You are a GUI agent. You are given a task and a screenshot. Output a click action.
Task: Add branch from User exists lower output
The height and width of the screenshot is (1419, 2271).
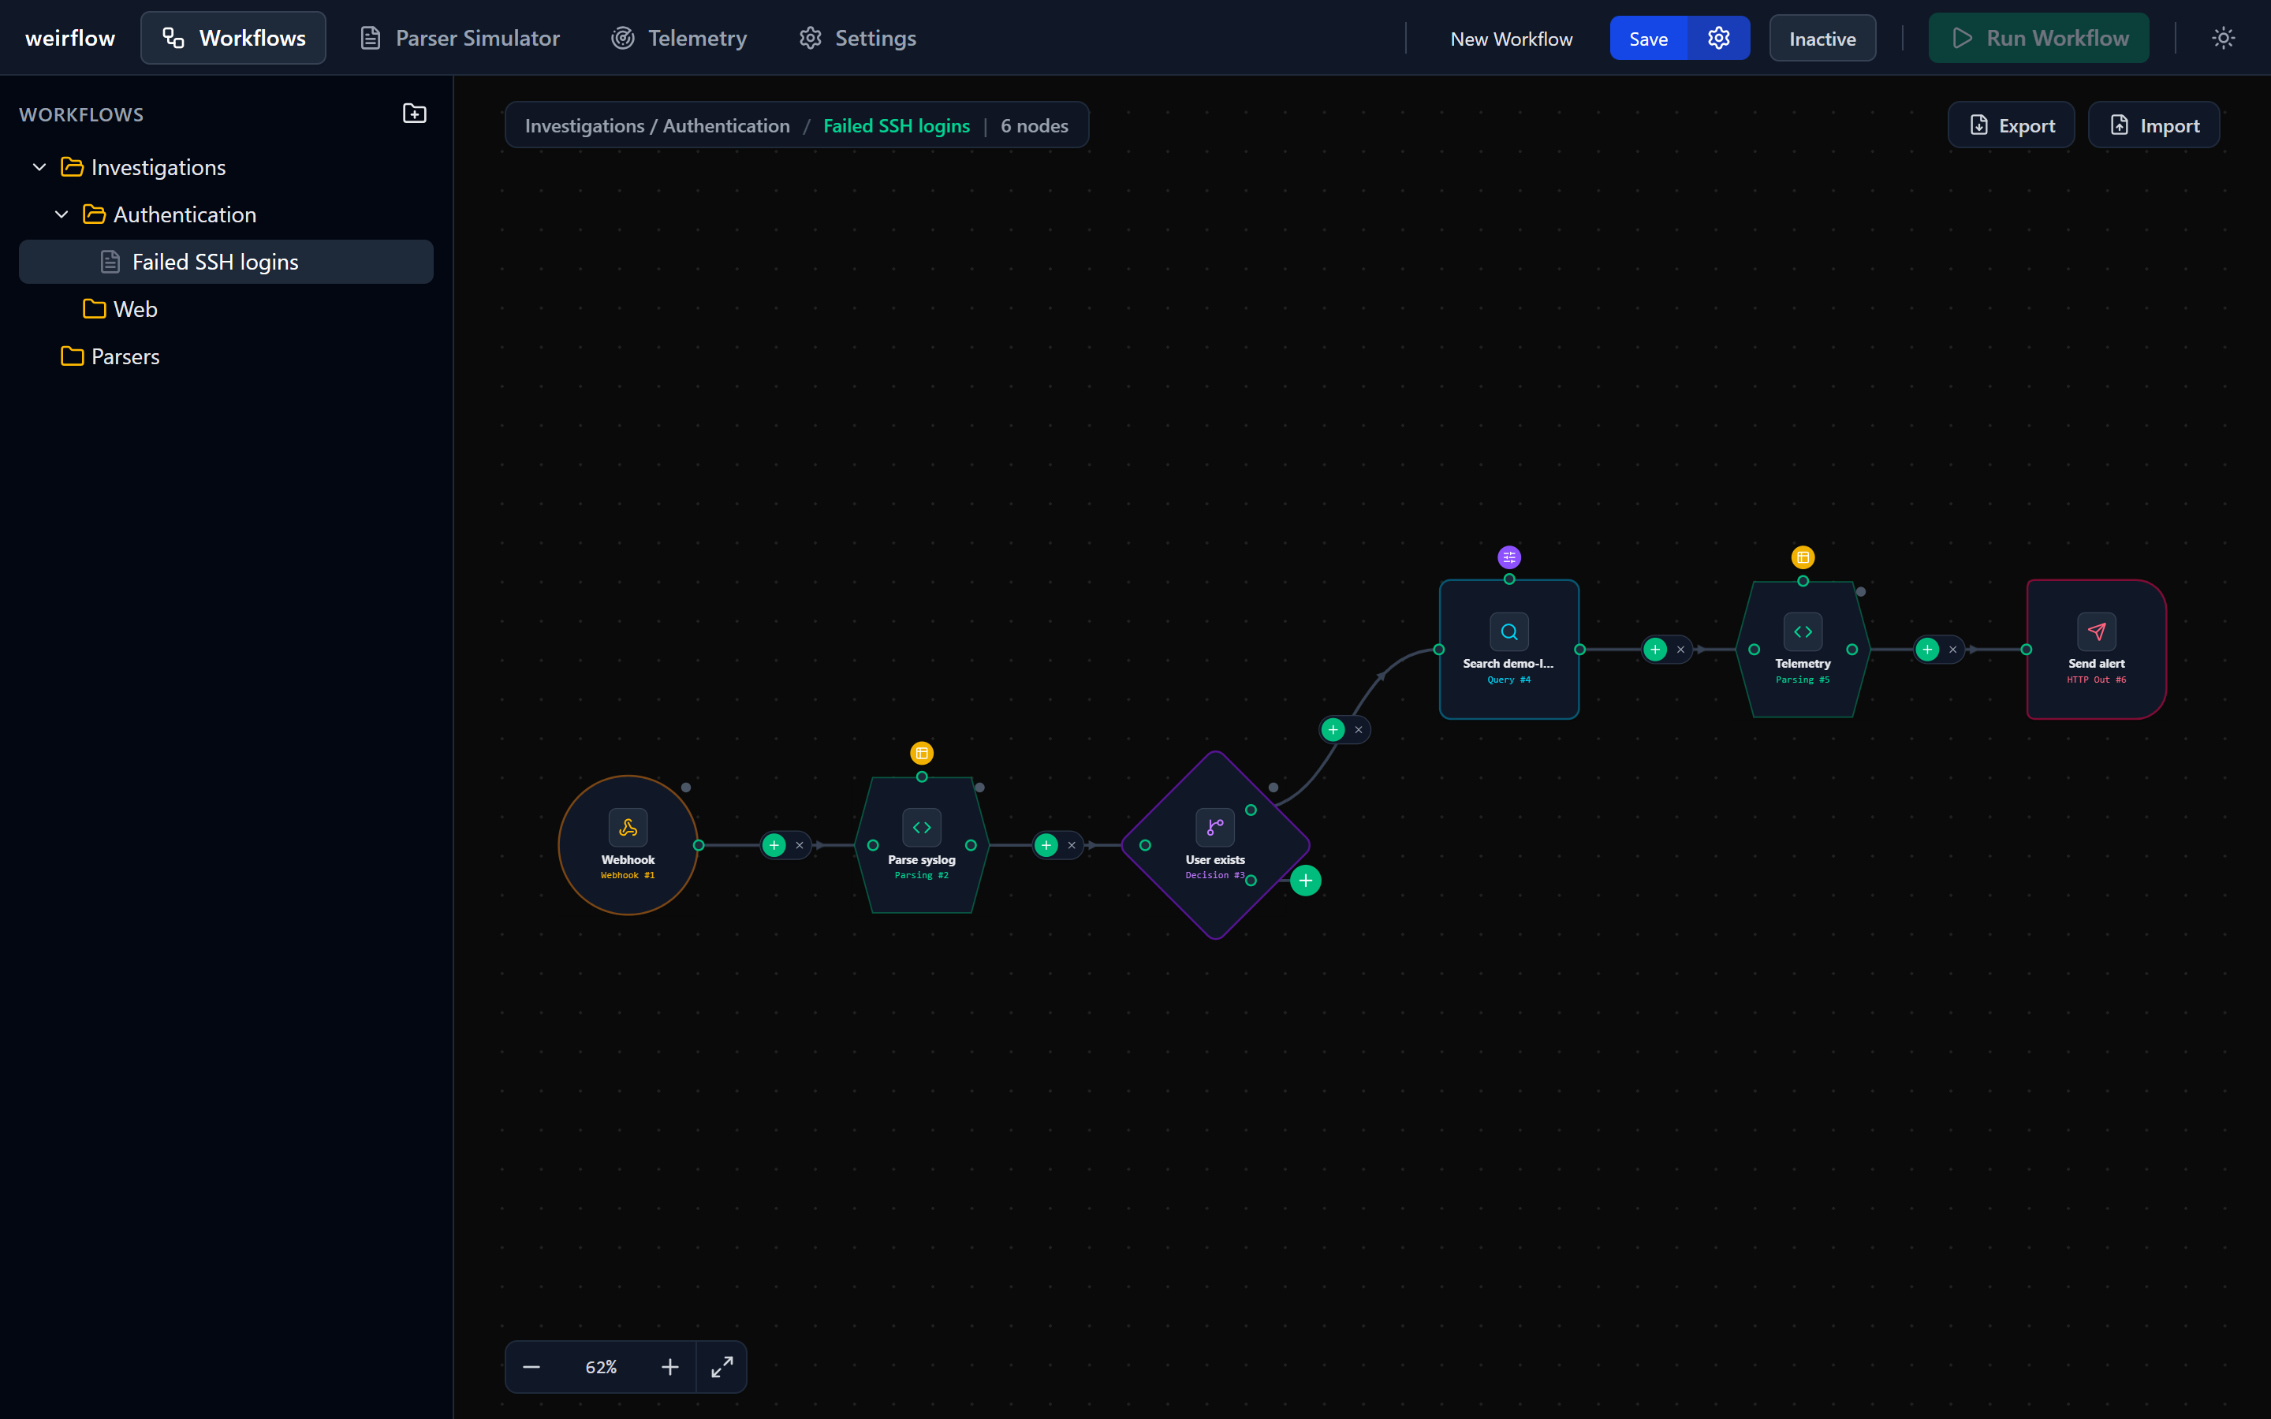[x=1305, y=881]
